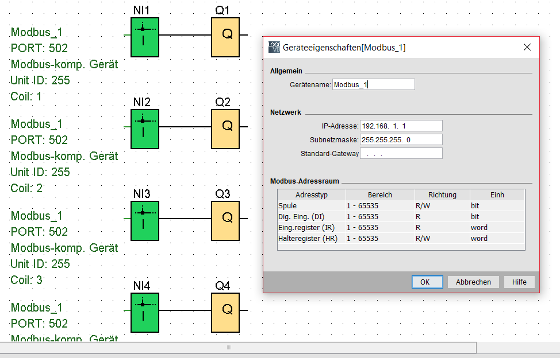This screenshot has height=358, width=560.
Task: Click the 'Coil: 2' parameter text
Action: coord(26,188)
